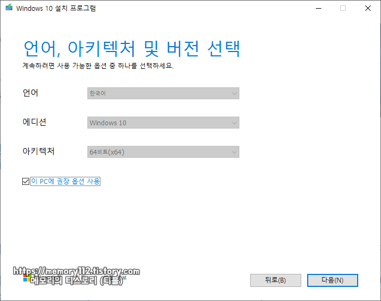Click the instruction text '계속하려면 사용 가능한 옵션'
This screenshot has width=381, height=301.
click(x=65, y=66)
